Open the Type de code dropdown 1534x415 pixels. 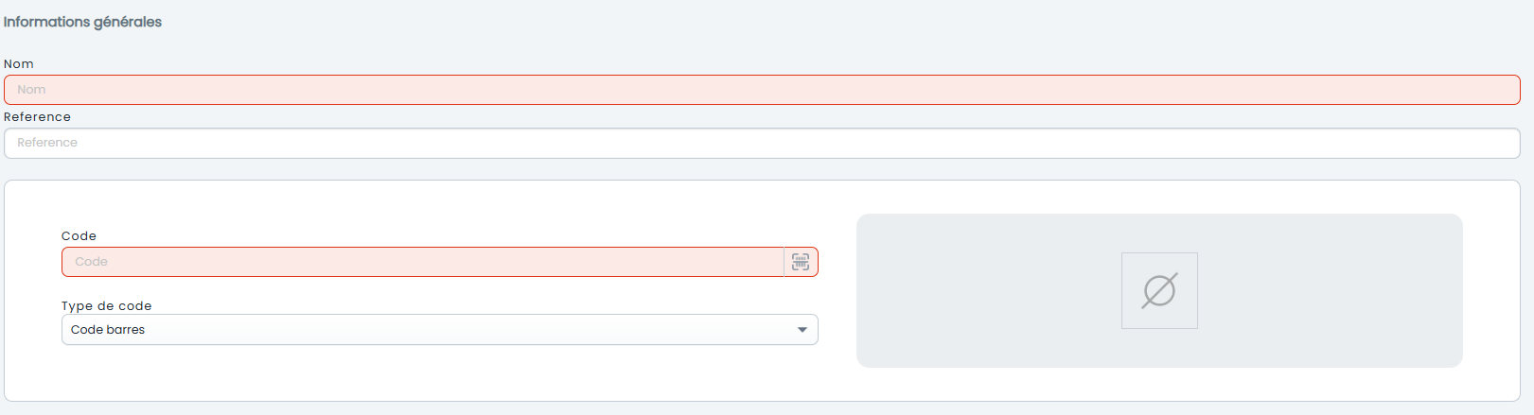[440, 330]
